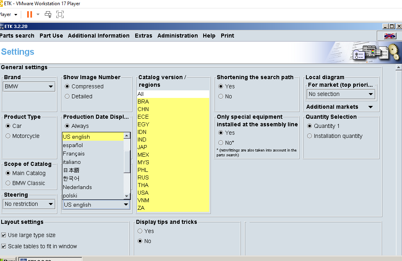Image resolution: width=402 pixels, height=261 pixels.
Task: Click the language list scrollbar down arrow
Action: 127,196
